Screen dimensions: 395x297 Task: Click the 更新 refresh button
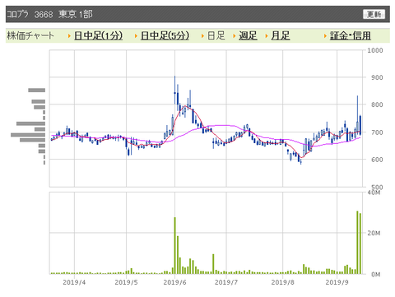click(374, 14)
